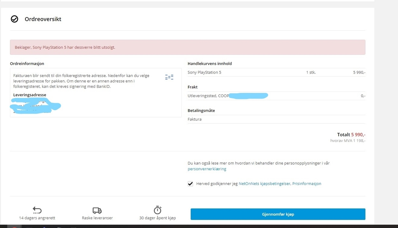Image resolution: width=398 pixels, height=228 pixels.
Task: Click the Herved godkjenner jeg text
Action: pyautogui.click(x=217, y=184)
